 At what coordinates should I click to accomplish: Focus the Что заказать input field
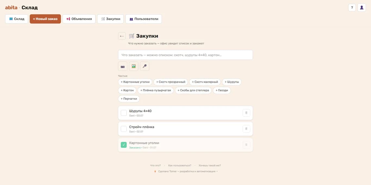(185, 55)
